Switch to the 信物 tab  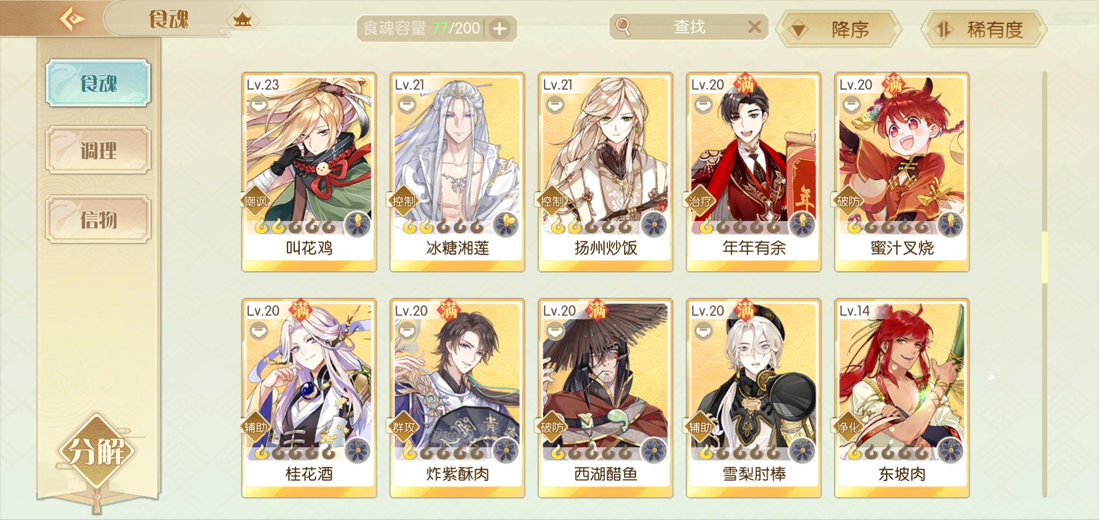(98, 220)
